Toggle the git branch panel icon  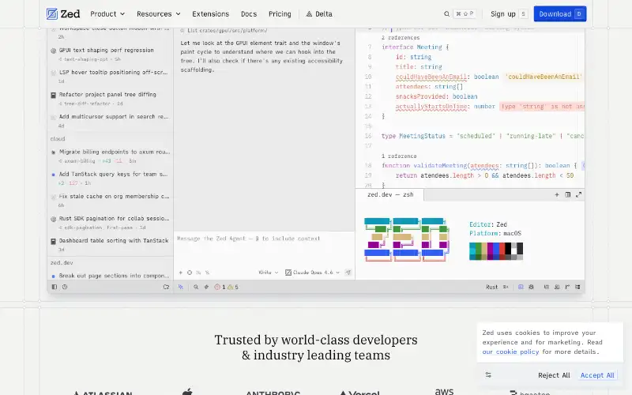tap(567, 287)
